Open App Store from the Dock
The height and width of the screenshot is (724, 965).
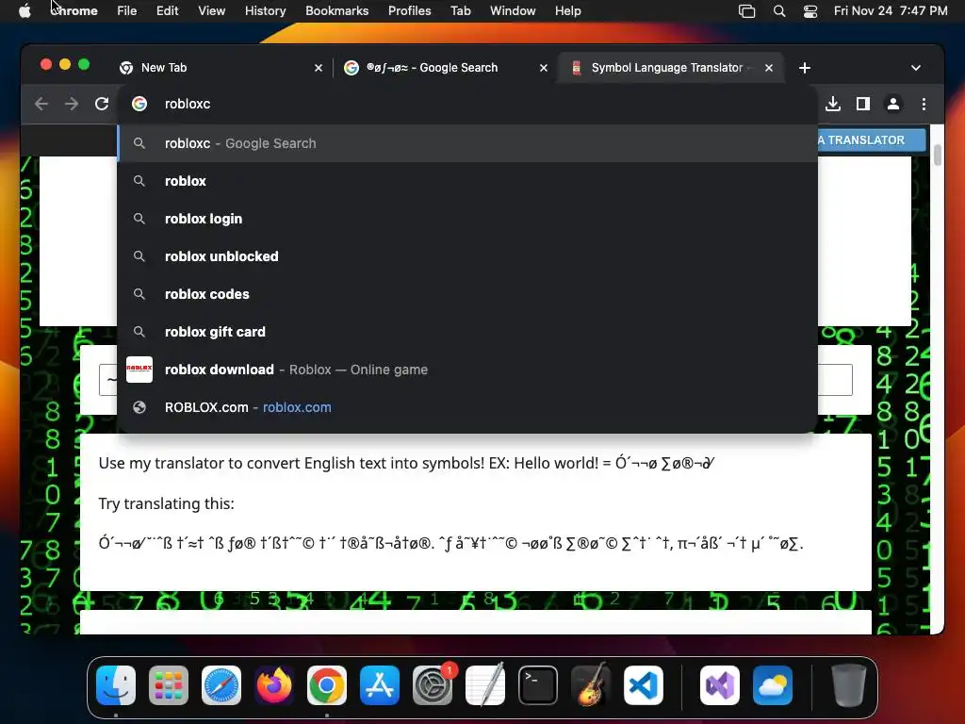[x=380, y=685]
